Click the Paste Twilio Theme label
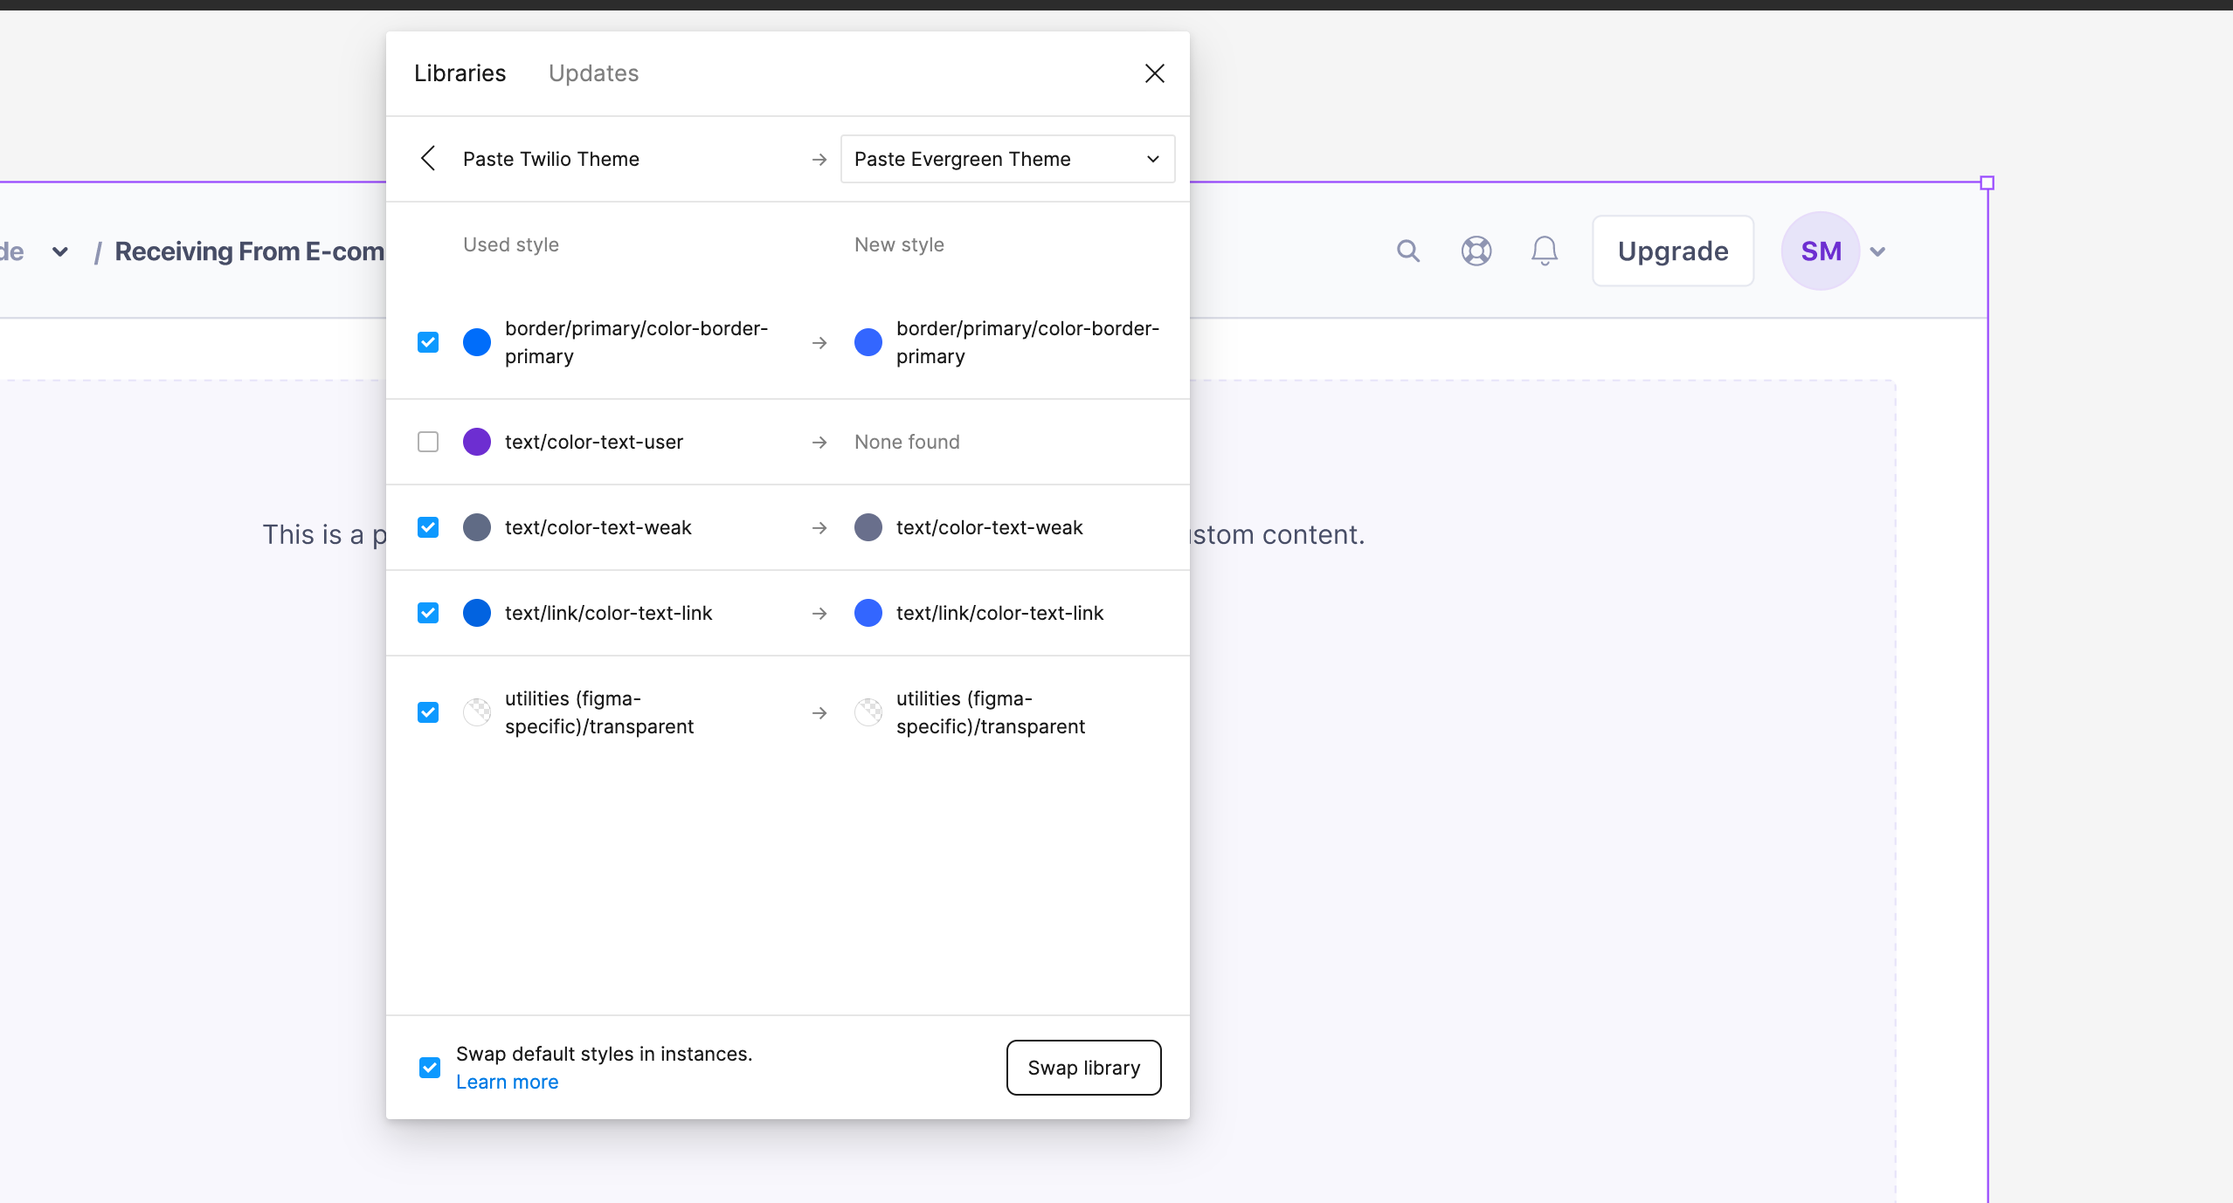The height and width of the screenshot is (1203, 2233). click(x=551, y=159)
